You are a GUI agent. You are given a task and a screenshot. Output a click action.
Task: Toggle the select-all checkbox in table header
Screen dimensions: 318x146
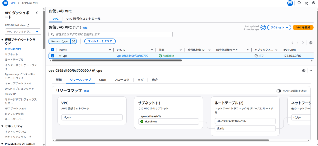point(52,50)
